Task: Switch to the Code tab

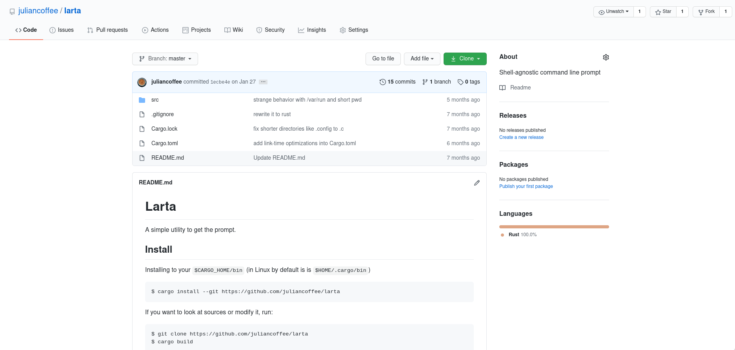Action: (x=26, y=30)
